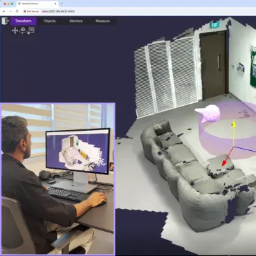This screenshot has height=256, width=256.
Task: Click the inset video of the man at his desk
Action: coord(57,179)
